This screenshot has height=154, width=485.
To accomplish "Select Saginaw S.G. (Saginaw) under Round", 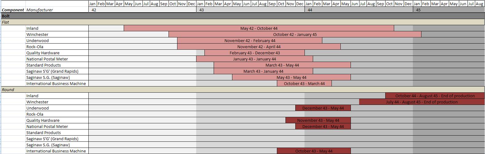I will [x=57, y=145].
